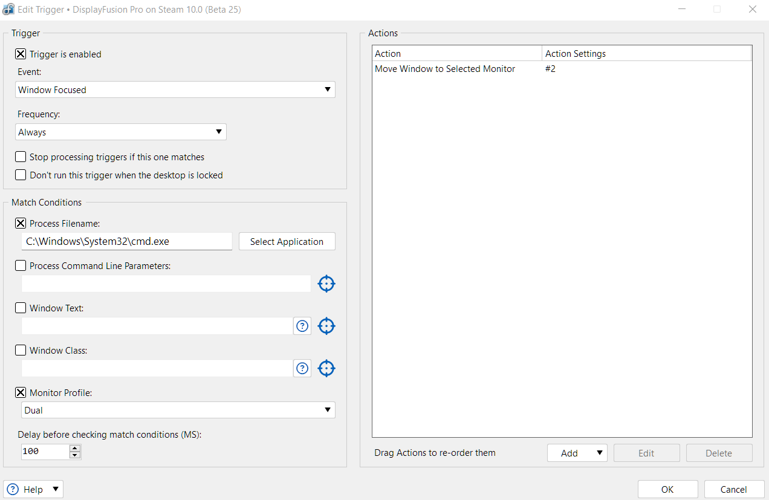This screenshot has width=769, height=500.
Task: Open the Window Text help question icon
Action: coord(302,326)
